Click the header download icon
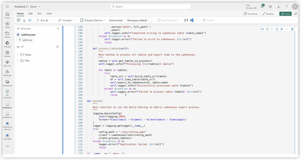The height and width of the screenshot is (160, 301). [x=278, y=6]
